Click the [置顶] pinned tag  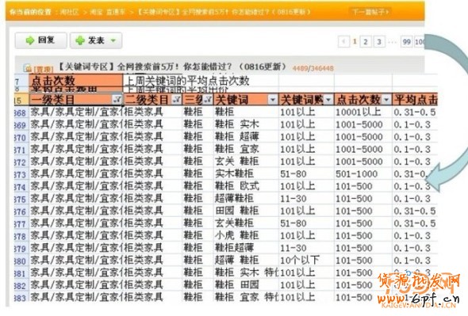coord(44,69)
